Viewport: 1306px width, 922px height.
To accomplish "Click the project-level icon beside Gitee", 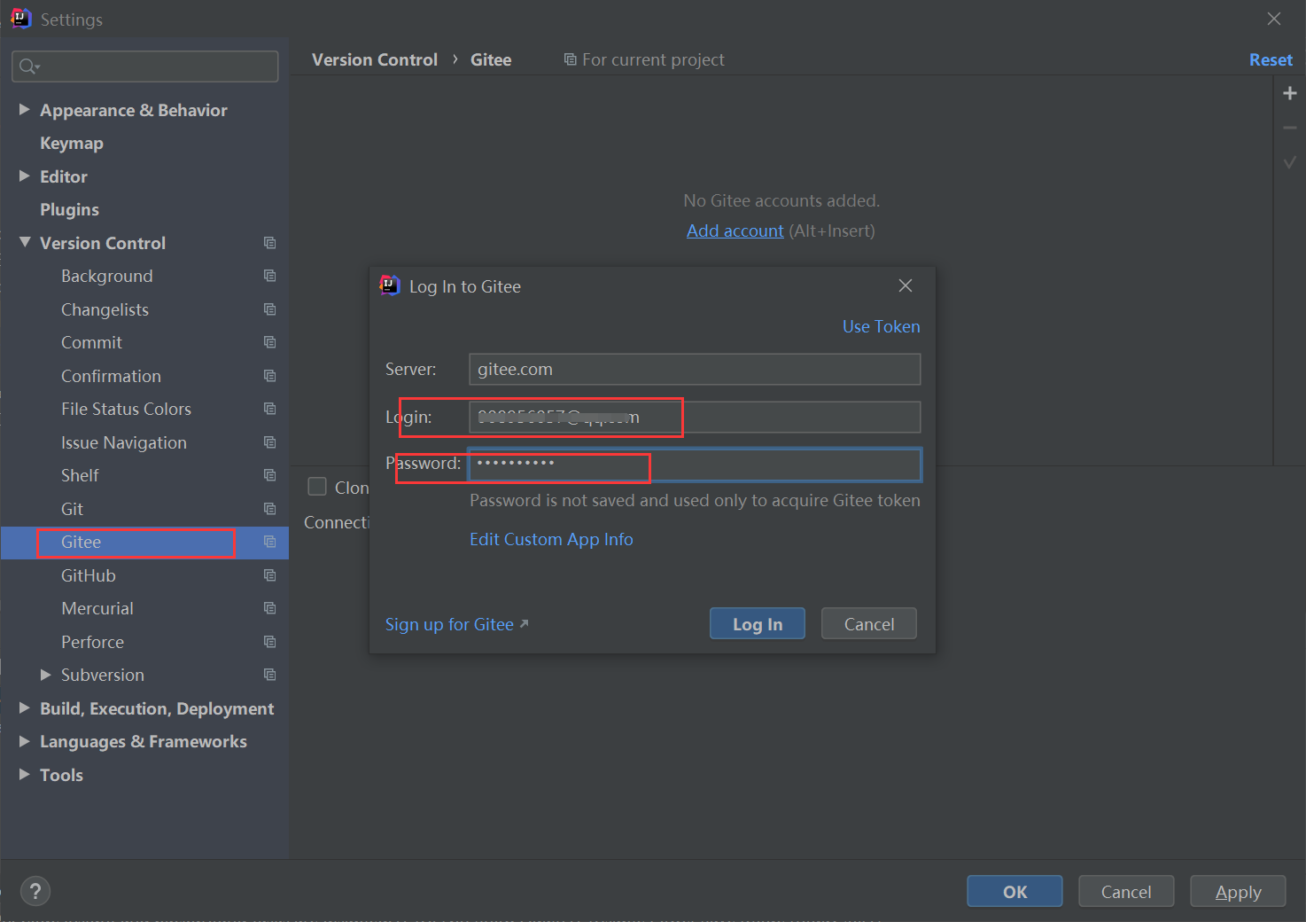I will [270, 542].
